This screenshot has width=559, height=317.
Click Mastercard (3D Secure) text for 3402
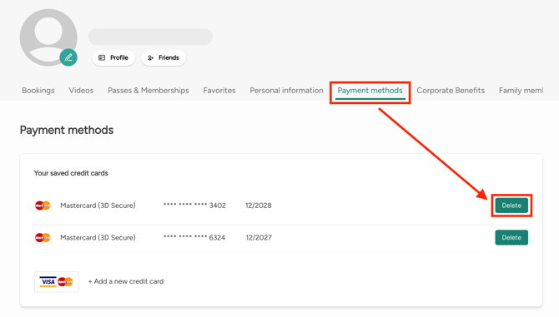98,206
